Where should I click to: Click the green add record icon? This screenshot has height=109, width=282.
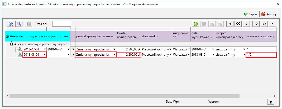[196, 24]
